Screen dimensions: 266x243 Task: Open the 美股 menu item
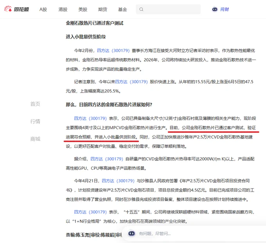pos(83,9)
